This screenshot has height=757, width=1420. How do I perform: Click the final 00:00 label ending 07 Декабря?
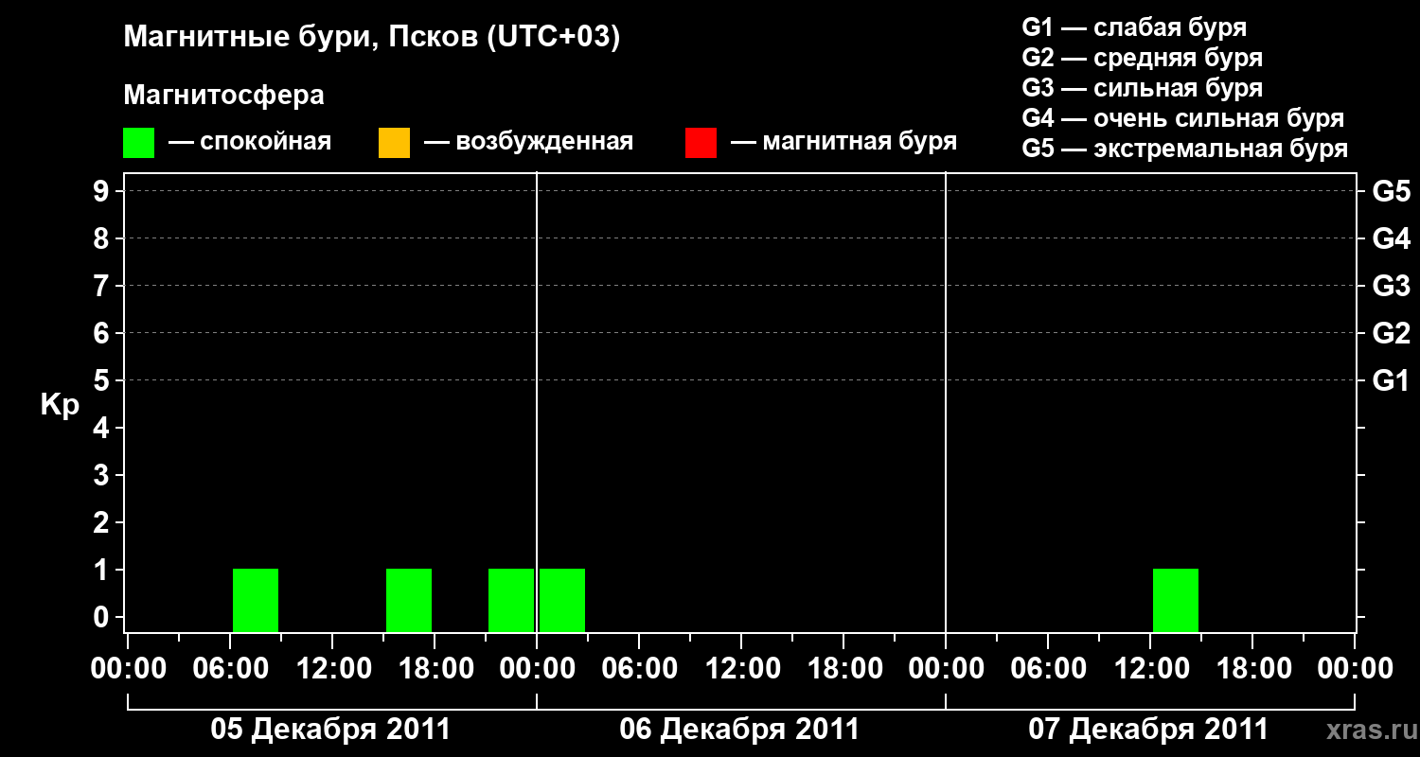pos(1355,668)
